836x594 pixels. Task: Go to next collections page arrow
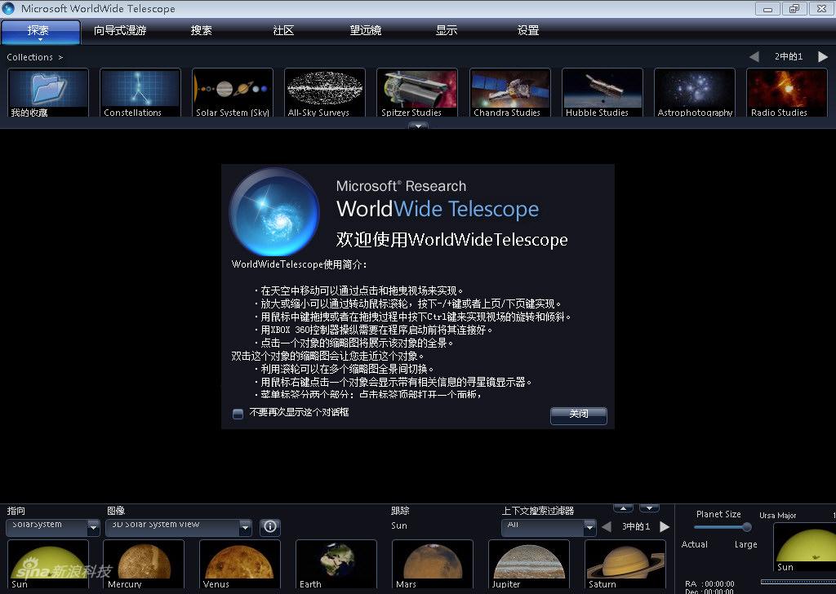point(823,57)
